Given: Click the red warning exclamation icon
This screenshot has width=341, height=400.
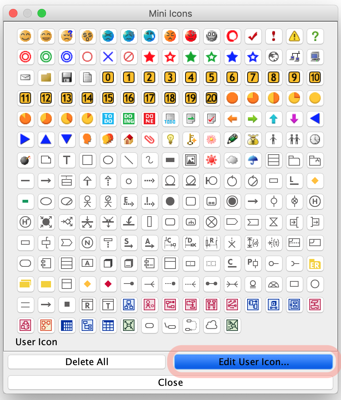Looking at the screenshot, I should [274, 36].
